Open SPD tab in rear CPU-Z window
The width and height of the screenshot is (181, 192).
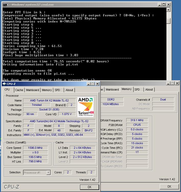pos(137,89)
